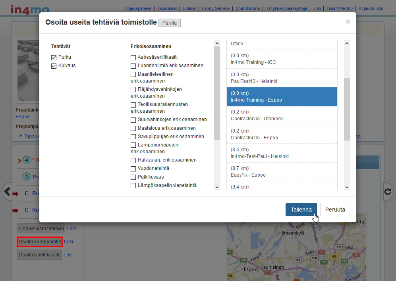Click the Peruuta button
This screenshot has height=281, width=396.
(x=335, y=210)
